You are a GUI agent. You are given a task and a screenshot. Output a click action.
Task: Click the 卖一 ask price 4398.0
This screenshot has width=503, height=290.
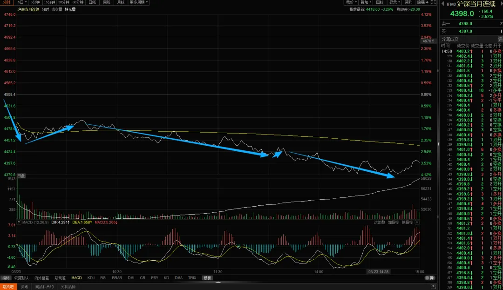pos(465,24)
